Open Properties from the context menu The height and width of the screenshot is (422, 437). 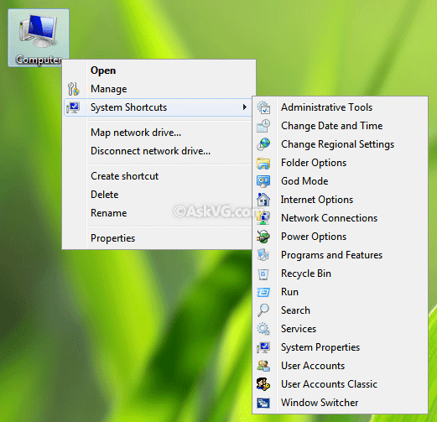(159, 238)
